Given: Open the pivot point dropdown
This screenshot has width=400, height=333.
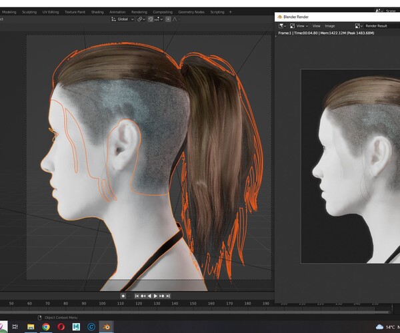Looking at the screenshot, I should [x=141, y=19].
